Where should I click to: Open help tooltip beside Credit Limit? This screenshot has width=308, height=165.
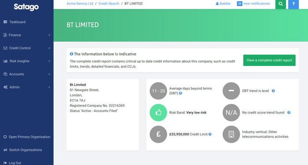pos(210,134)
